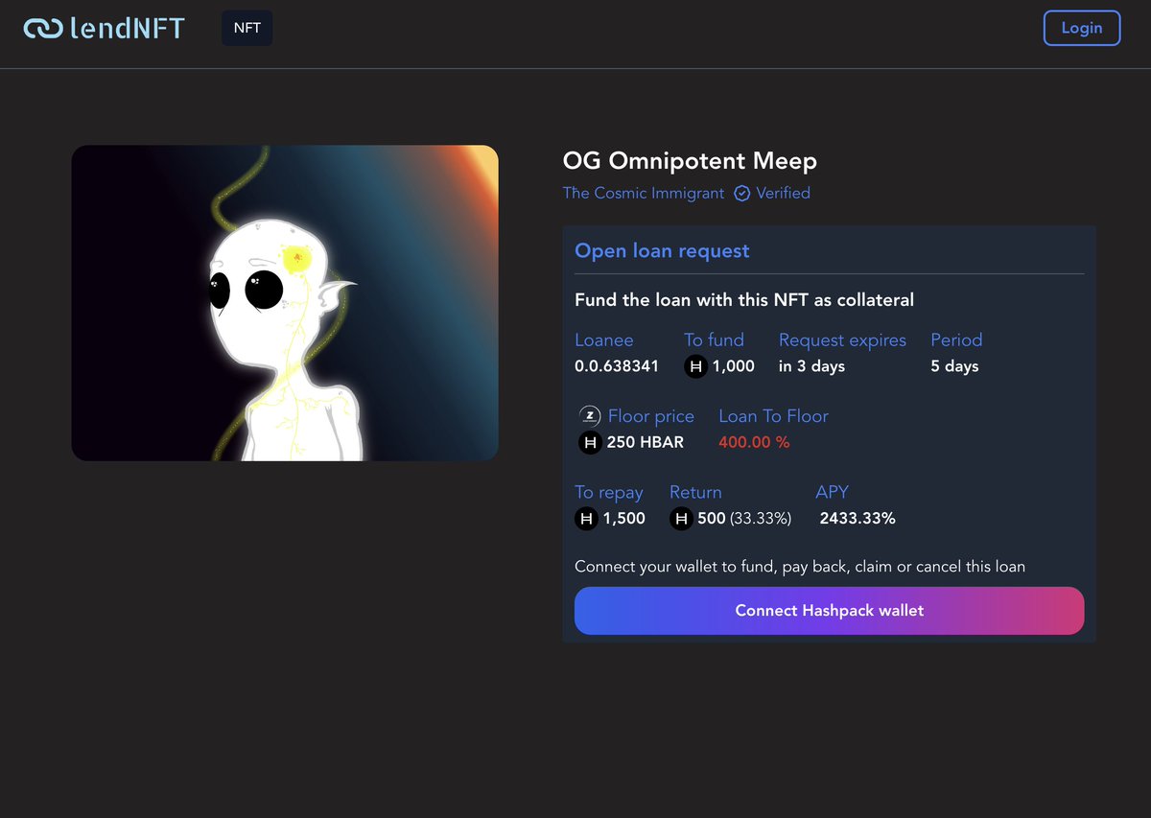Click the Zuse marketplace icon near Floor price
Viewport: 1151px width, 818px height.
coord(590,416)
